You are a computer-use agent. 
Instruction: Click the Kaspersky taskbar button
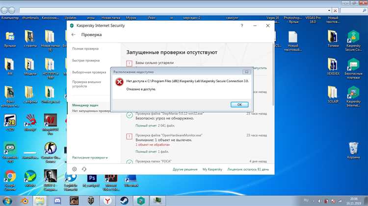[x=141, y=201]
